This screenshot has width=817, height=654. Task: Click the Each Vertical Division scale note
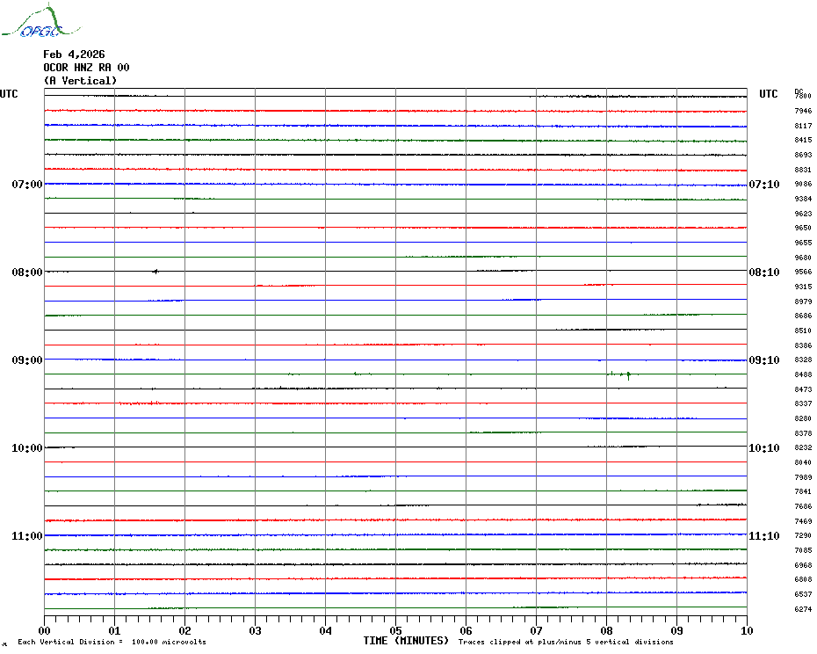[x=112, y=642]
